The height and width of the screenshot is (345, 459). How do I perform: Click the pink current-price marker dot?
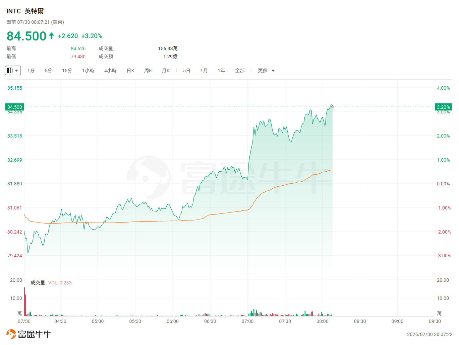tap(332, 107)
